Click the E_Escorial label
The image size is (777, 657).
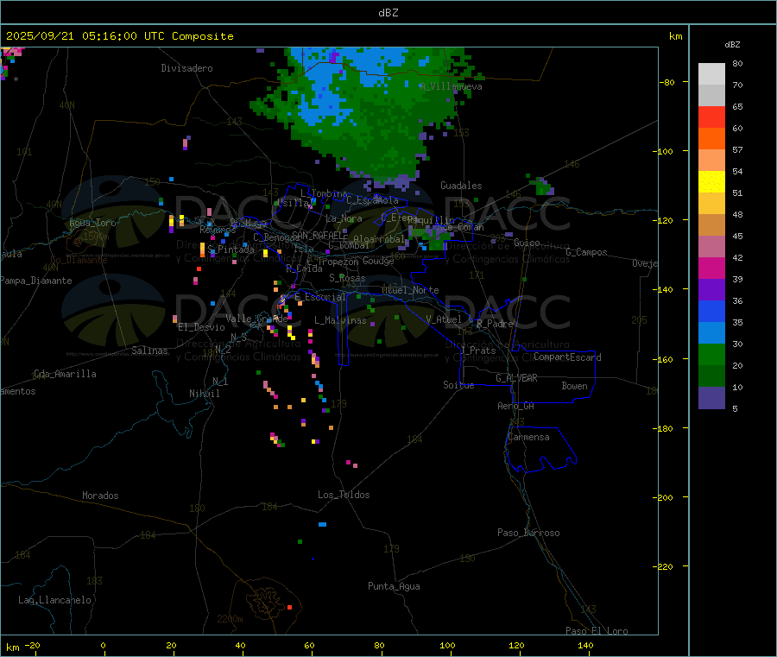click(x=320, y=297)
